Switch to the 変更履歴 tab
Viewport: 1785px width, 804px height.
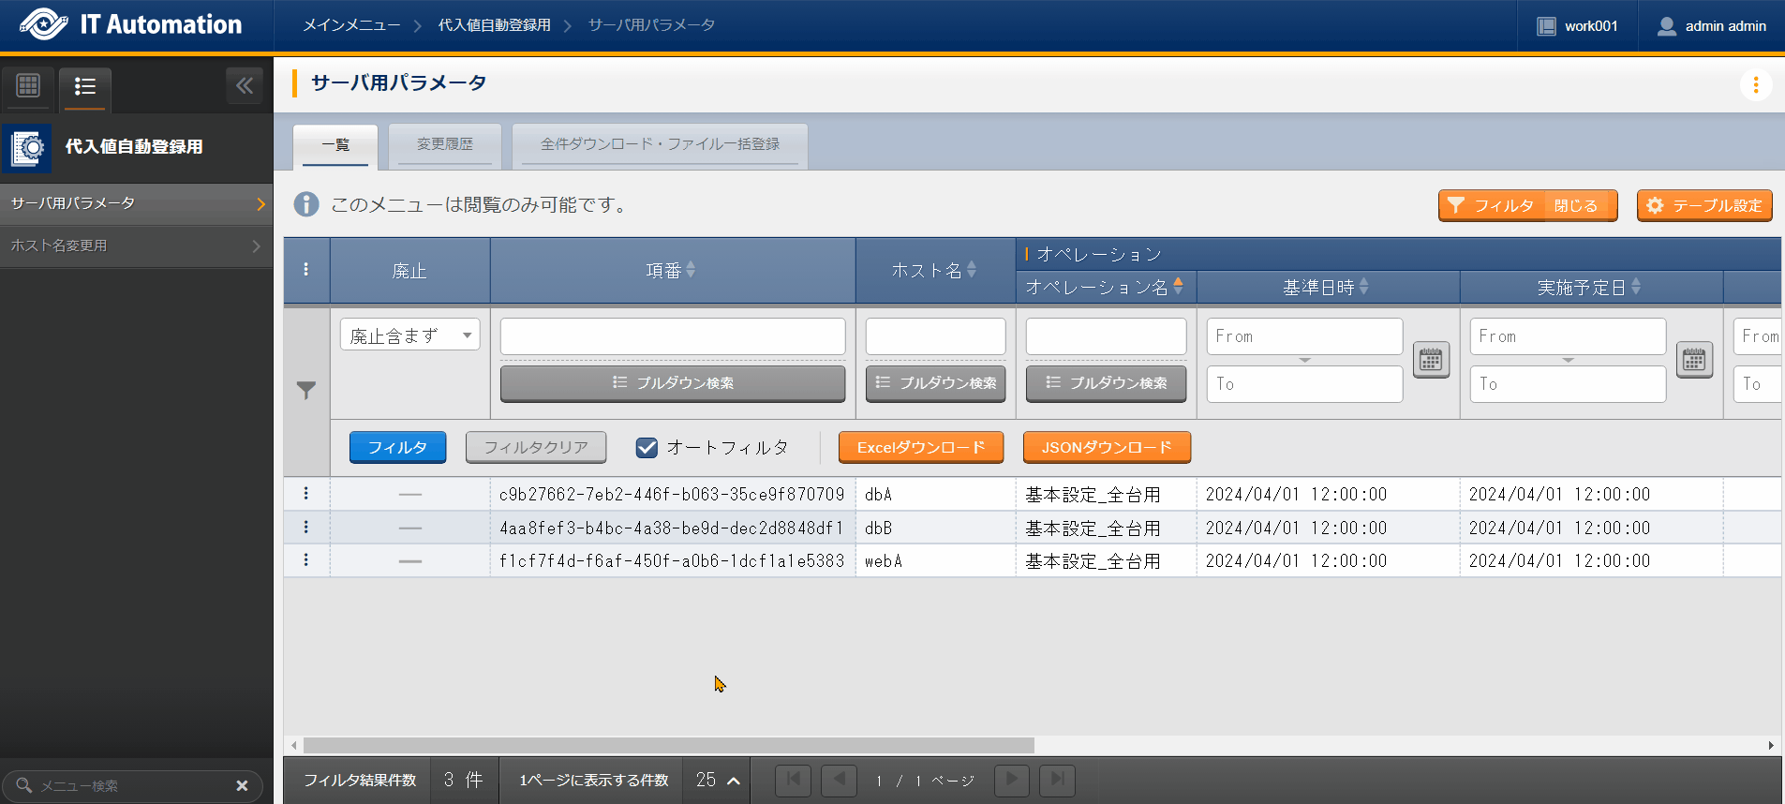[x=445, y=144]
